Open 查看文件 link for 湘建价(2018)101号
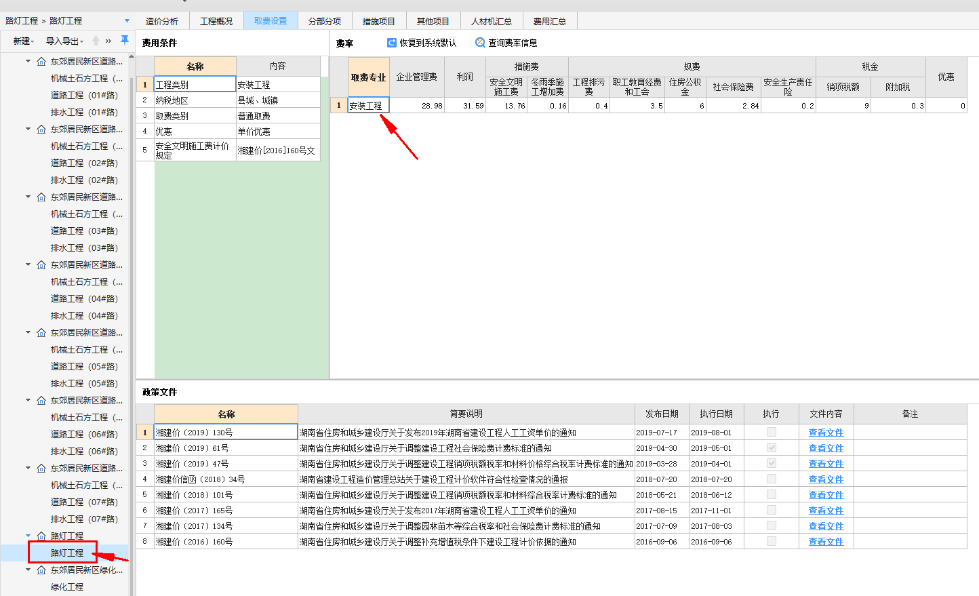This screenshot has height=596, width=979. pyautogui.click(x=826, y=495)
